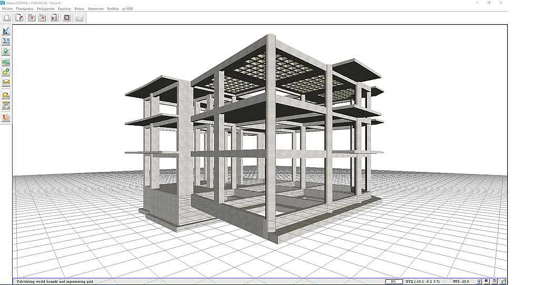Click the red round icon at sidebar bottom

pyautogui.click(x=6, y=118)
